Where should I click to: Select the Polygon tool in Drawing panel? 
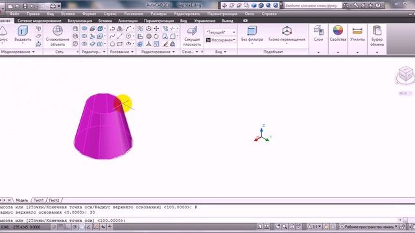112,44
